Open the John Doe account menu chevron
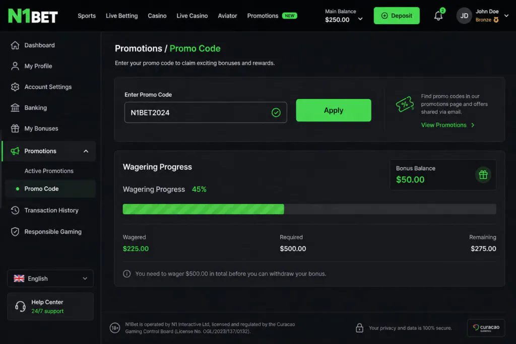Image resolution: width=516 pixels, height=344 pixels. pyautogui.click(x=506, y=16)
